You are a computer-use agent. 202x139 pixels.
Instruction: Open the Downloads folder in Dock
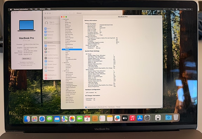pyautogui.click(x=168, y=117)
